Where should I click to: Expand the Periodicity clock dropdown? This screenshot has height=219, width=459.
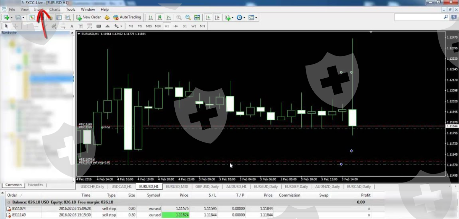(244, 18)
